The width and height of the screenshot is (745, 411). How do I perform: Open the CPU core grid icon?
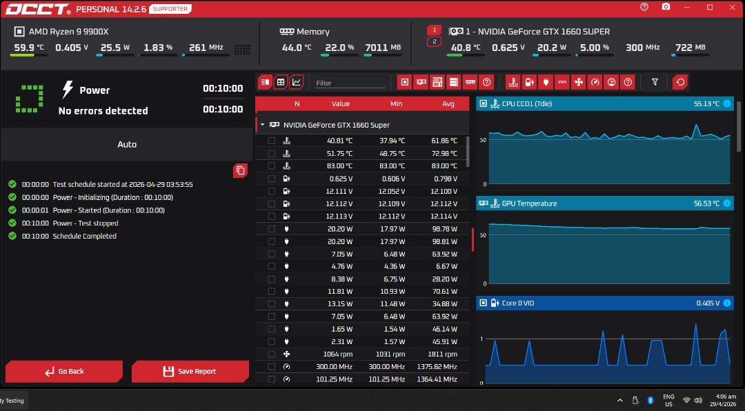click(242, 49)
